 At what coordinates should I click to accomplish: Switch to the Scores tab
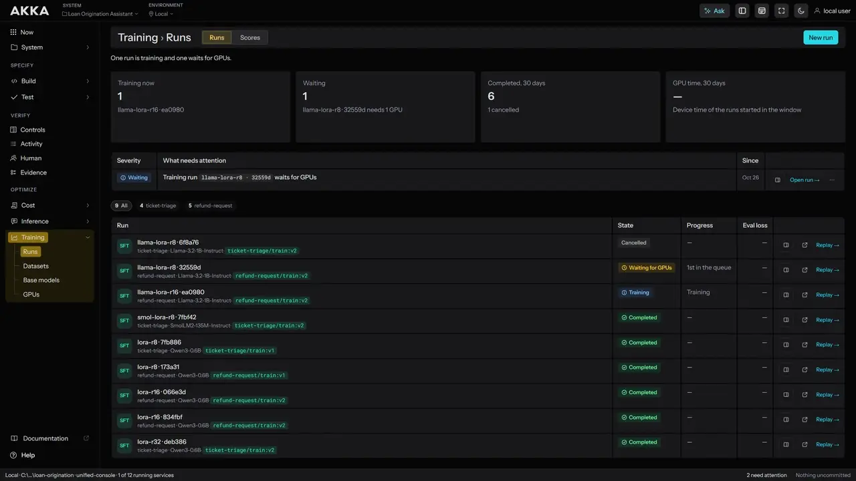(250, 37)
